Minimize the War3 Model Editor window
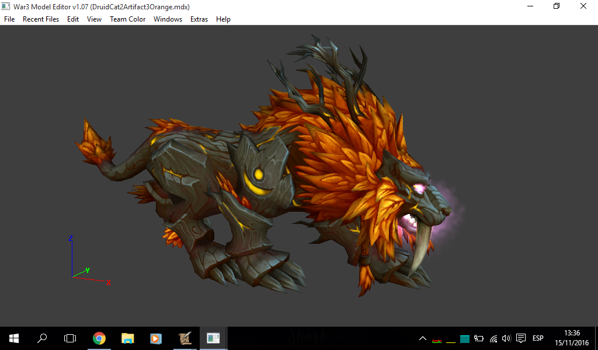The height and width of the screenshot is (350, 598). tap(530, 6)
